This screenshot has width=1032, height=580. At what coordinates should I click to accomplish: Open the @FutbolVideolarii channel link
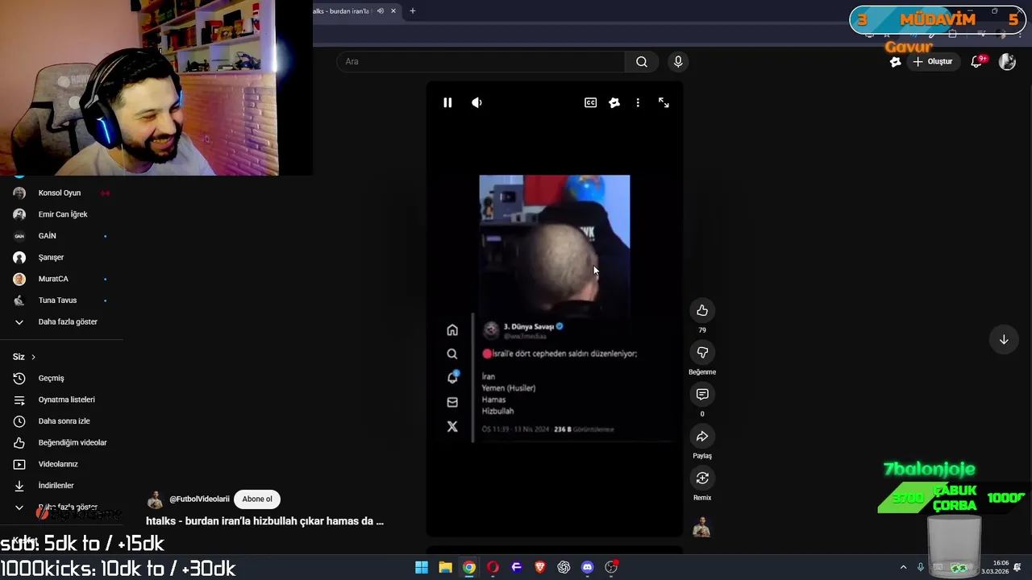(x=199, y=499)
